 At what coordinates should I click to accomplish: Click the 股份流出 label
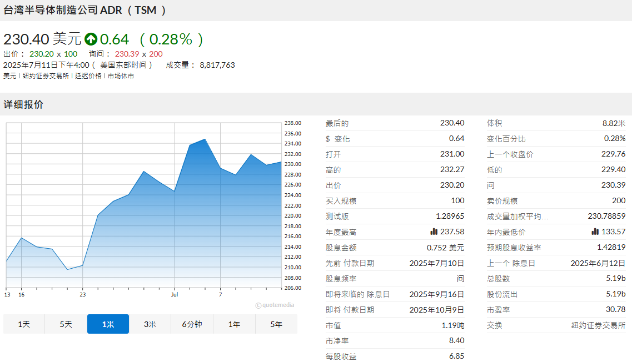point(502,294)
